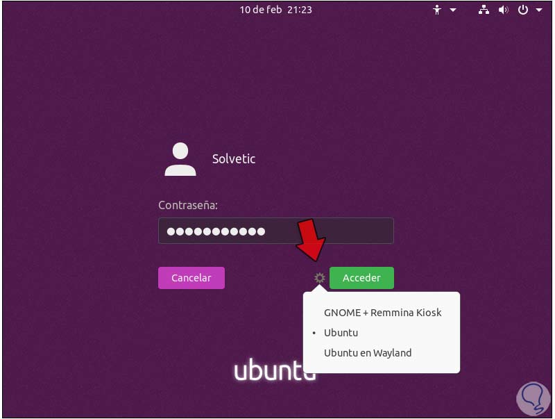The image size is (555, 419).
Task: Select Ubuntu en Wayland session
Action: (x=382, y=353)
